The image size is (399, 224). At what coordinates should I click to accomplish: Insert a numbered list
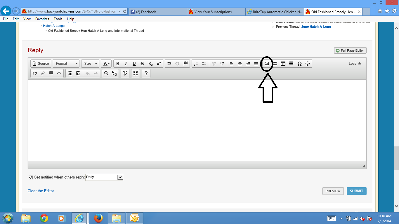[x=196, y=64]
